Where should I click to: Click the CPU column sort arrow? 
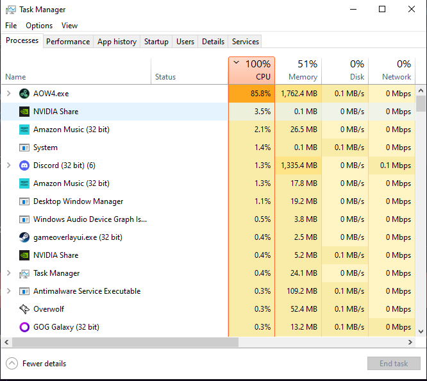[x=237, y=63]
